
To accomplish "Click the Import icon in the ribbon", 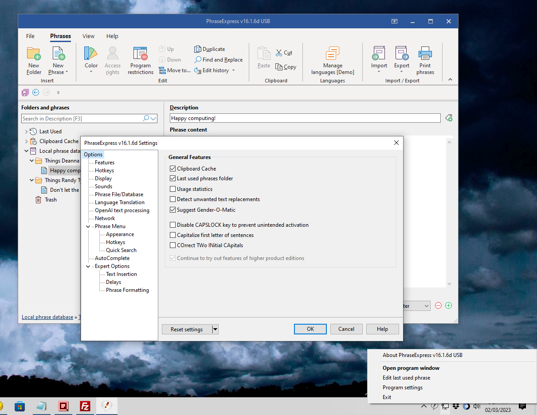I will 379,54.
